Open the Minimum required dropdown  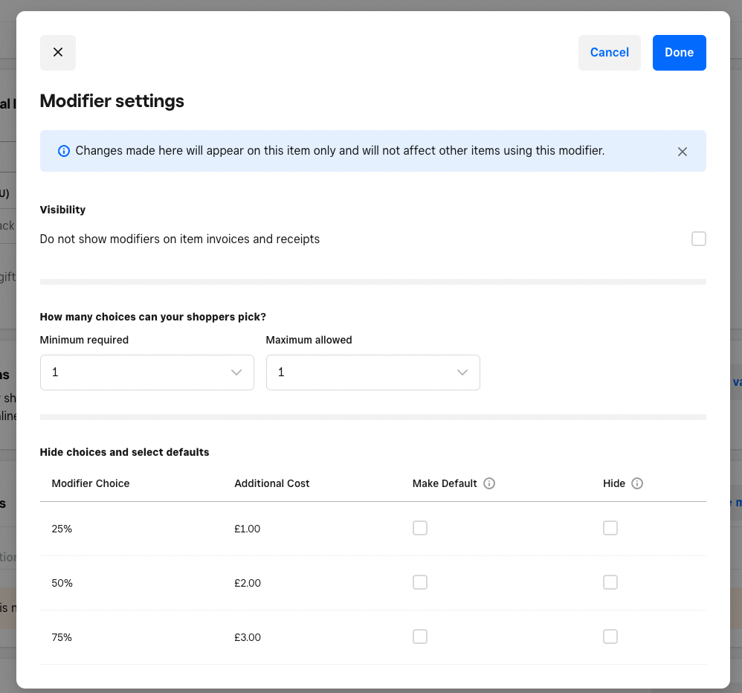146,373
